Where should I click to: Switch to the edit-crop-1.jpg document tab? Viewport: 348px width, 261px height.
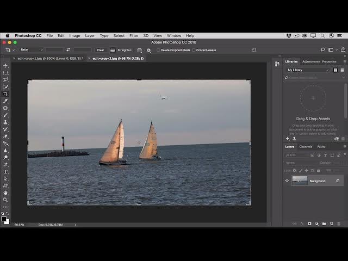coord(49,58)
